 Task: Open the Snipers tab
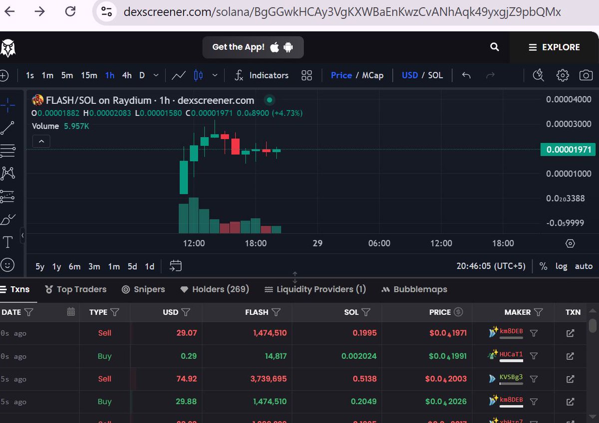pos(143,289)
